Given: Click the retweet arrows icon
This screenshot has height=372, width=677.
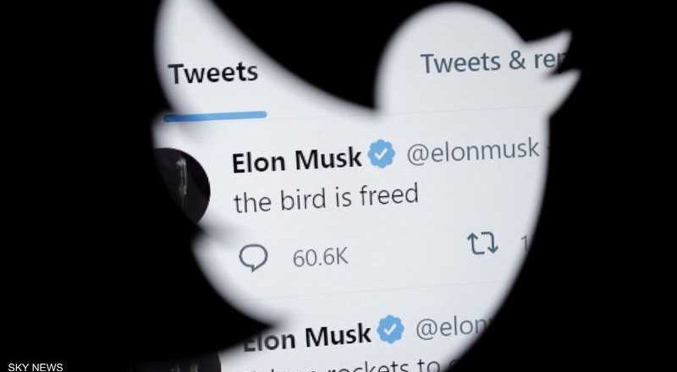Looking at the screenshot, I should [482, 244].
